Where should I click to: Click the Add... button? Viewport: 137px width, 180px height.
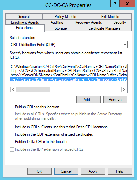click(88, 99)
